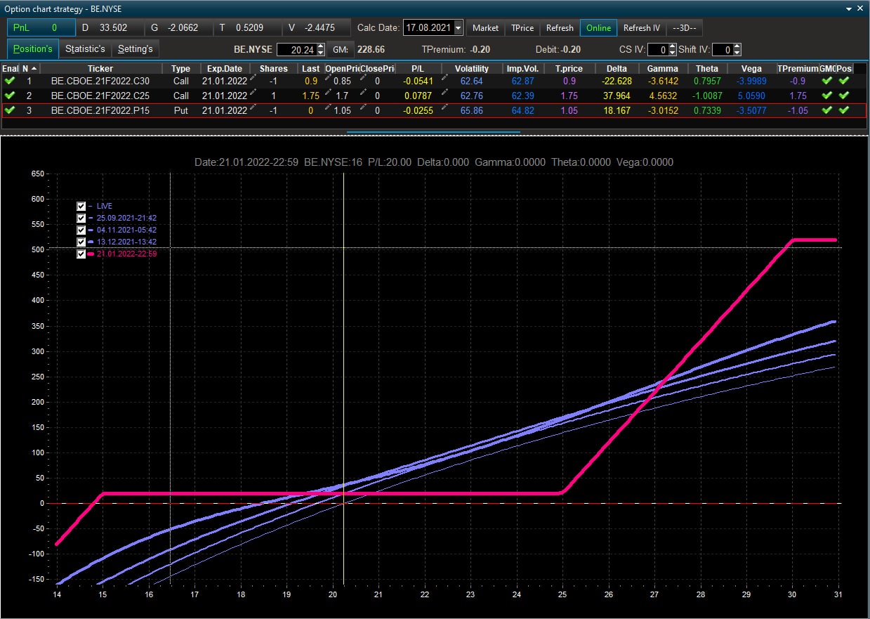Select ticker BE.CBOE.21F2022.P15 cell

point(100,110)
